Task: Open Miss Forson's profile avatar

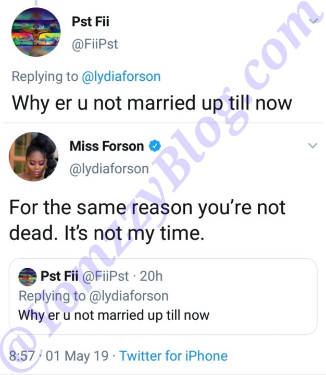Action: click(34, 157)
